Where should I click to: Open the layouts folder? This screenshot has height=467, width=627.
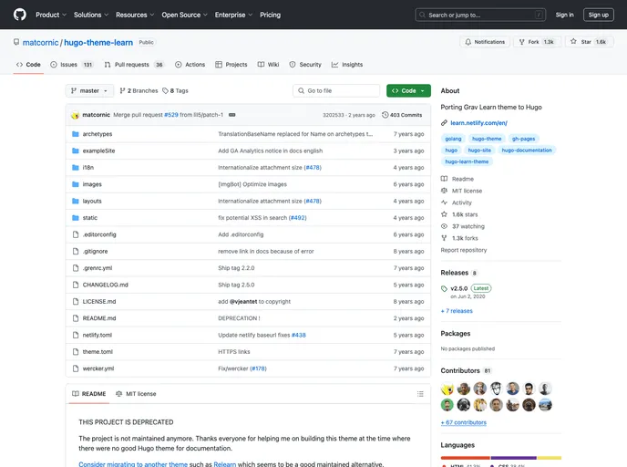click(92, 202)
